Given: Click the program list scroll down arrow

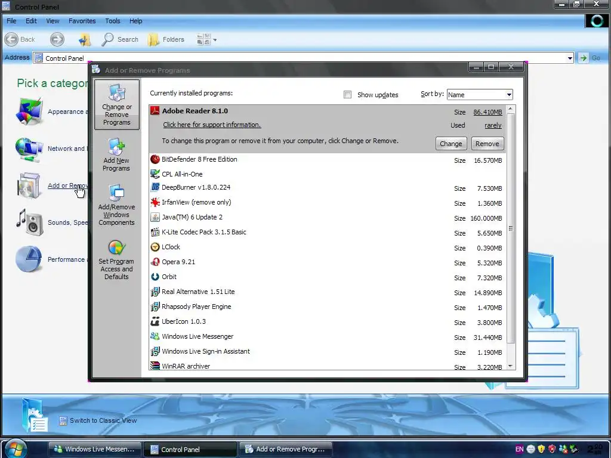Looking at the screenshot, I should click(511, 366).
